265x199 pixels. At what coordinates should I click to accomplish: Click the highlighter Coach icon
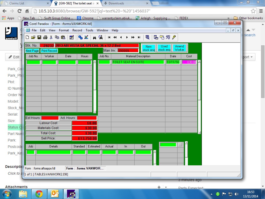click(174, 37)
